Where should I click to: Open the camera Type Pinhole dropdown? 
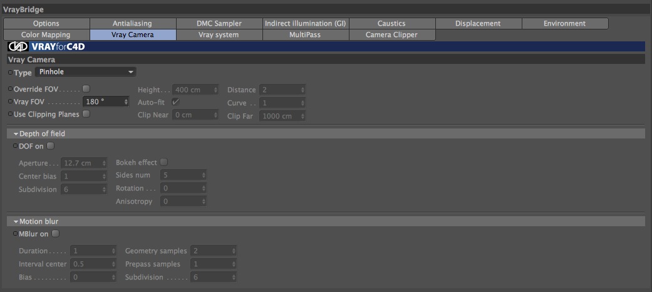pyautogui.click(x=86, y=72)
